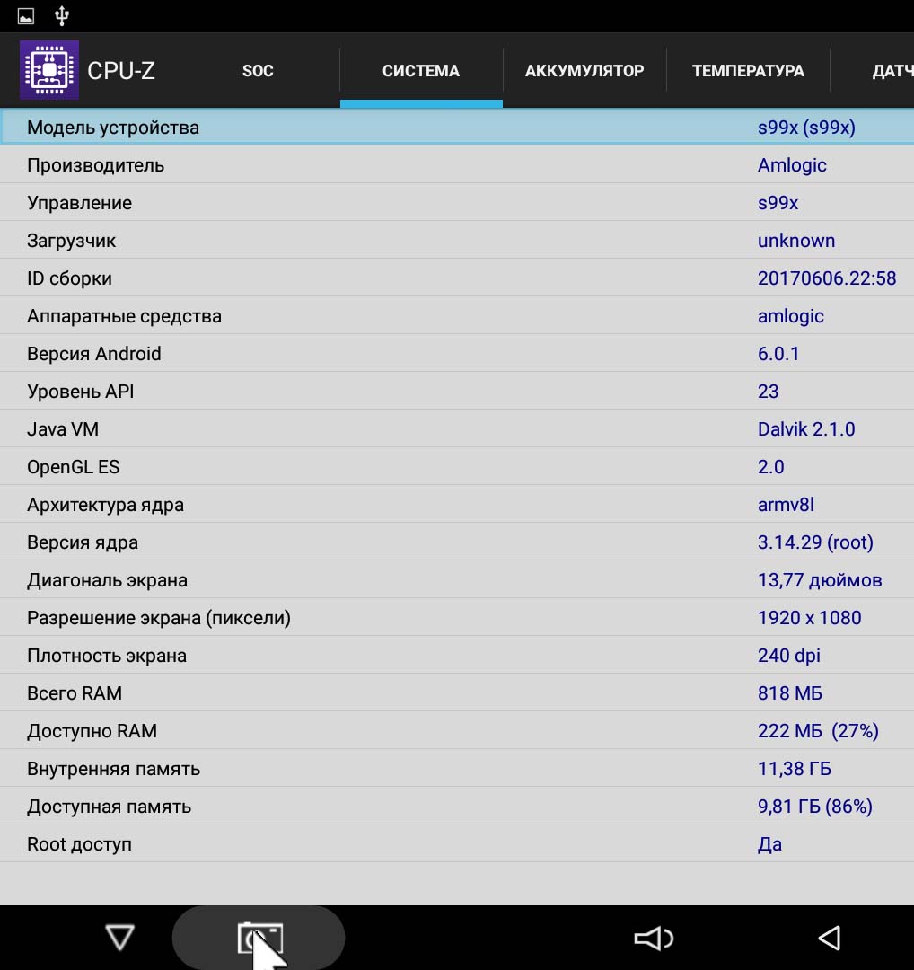Tap the volume speaker icon

pyautogui.click(x=653, y=939)
